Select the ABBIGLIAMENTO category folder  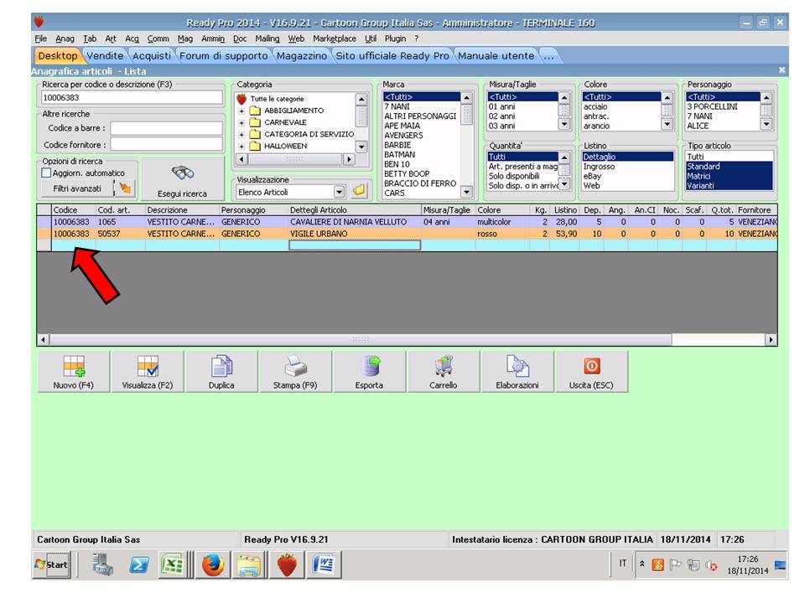(x=293, y=111)
